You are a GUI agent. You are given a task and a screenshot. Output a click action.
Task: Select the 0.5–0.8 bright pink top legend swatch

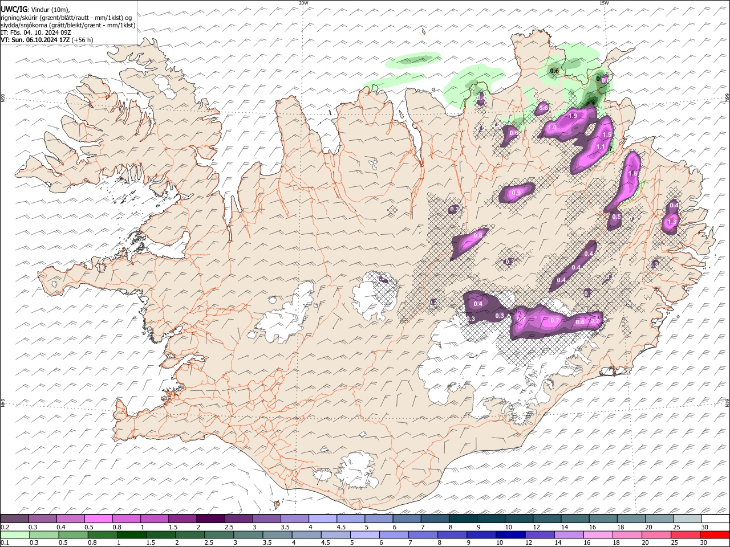click(98, 519)
